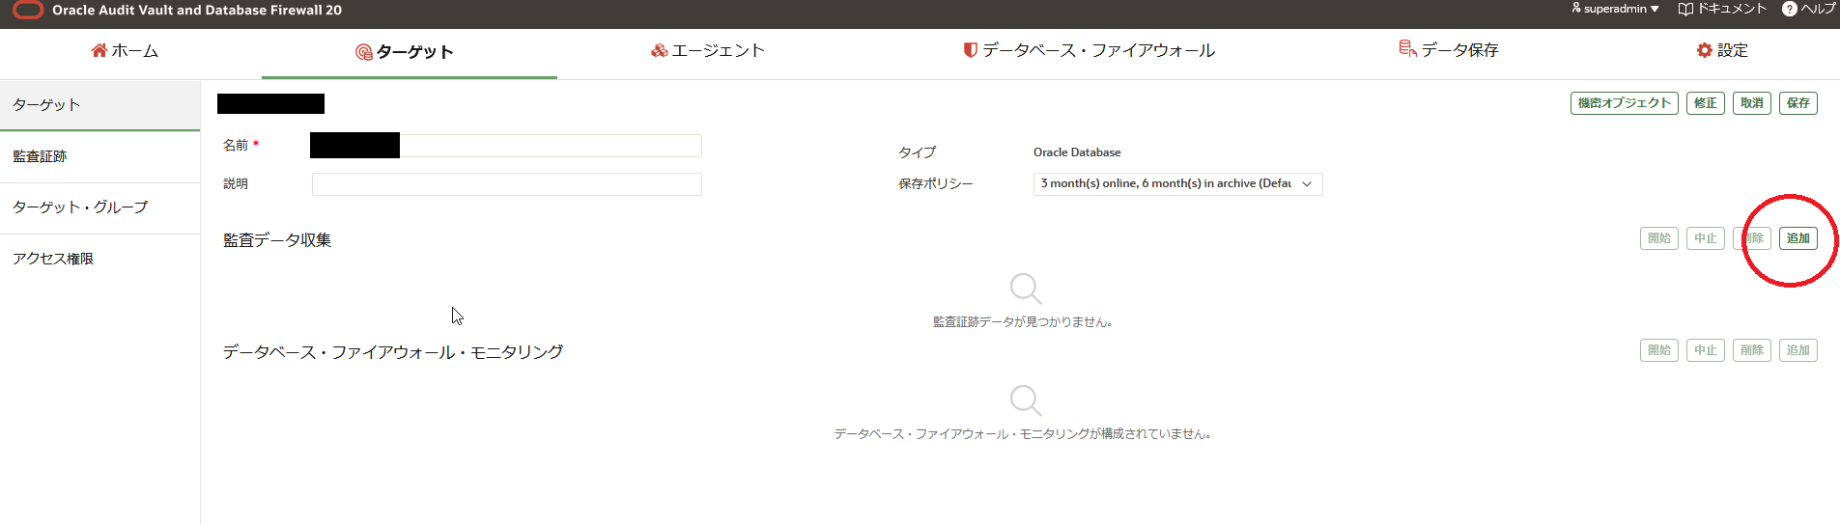Click the 取消 button
Image resolution: width=1840 pixels, height=524 pixels.
click(1752, 103)
